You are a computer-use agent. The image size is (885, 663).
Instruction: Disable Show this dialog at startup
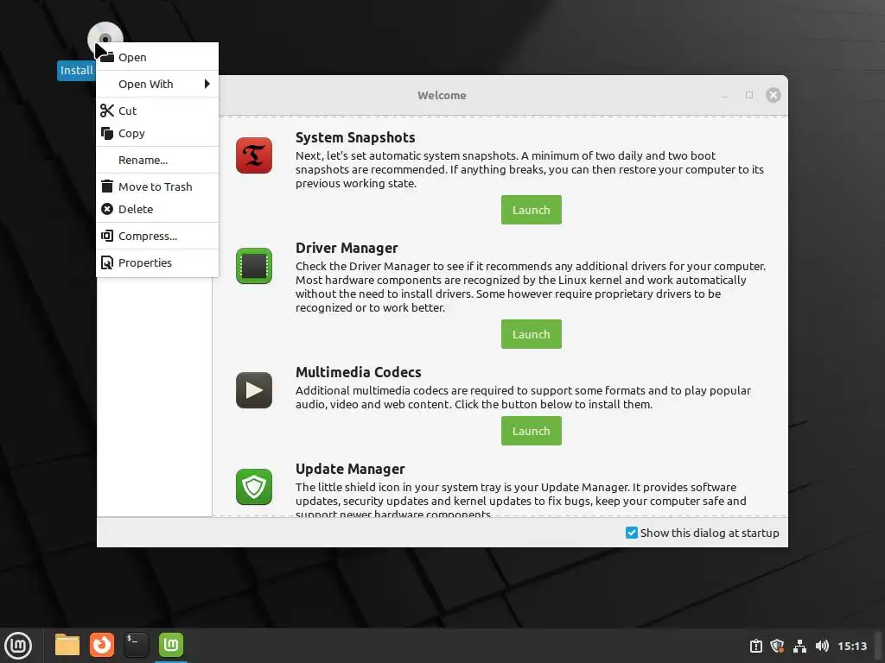point(632,533)
